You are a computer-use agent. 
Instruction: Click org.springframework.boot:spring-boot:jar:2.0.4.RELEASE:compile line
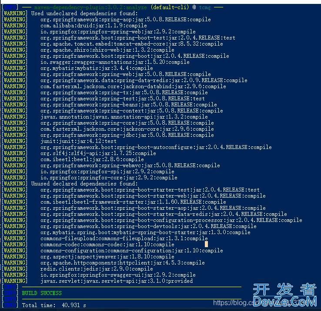pos(135,56)
